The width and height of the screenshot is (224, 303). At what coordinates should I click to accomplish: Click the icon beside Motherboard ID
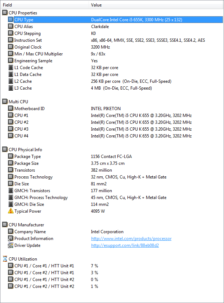coord(11,108)
